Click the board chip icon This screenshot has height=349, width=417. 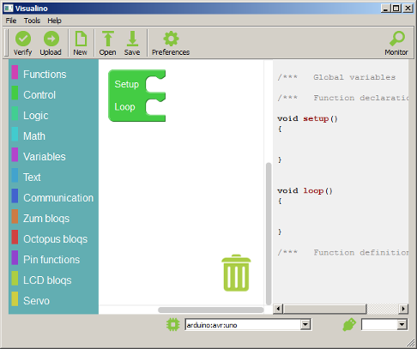(x=173, y=325)
